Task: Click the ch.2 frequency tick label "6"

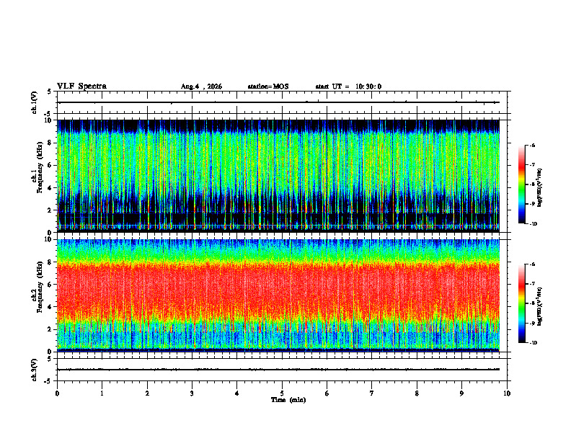Action: coord(50,285)
